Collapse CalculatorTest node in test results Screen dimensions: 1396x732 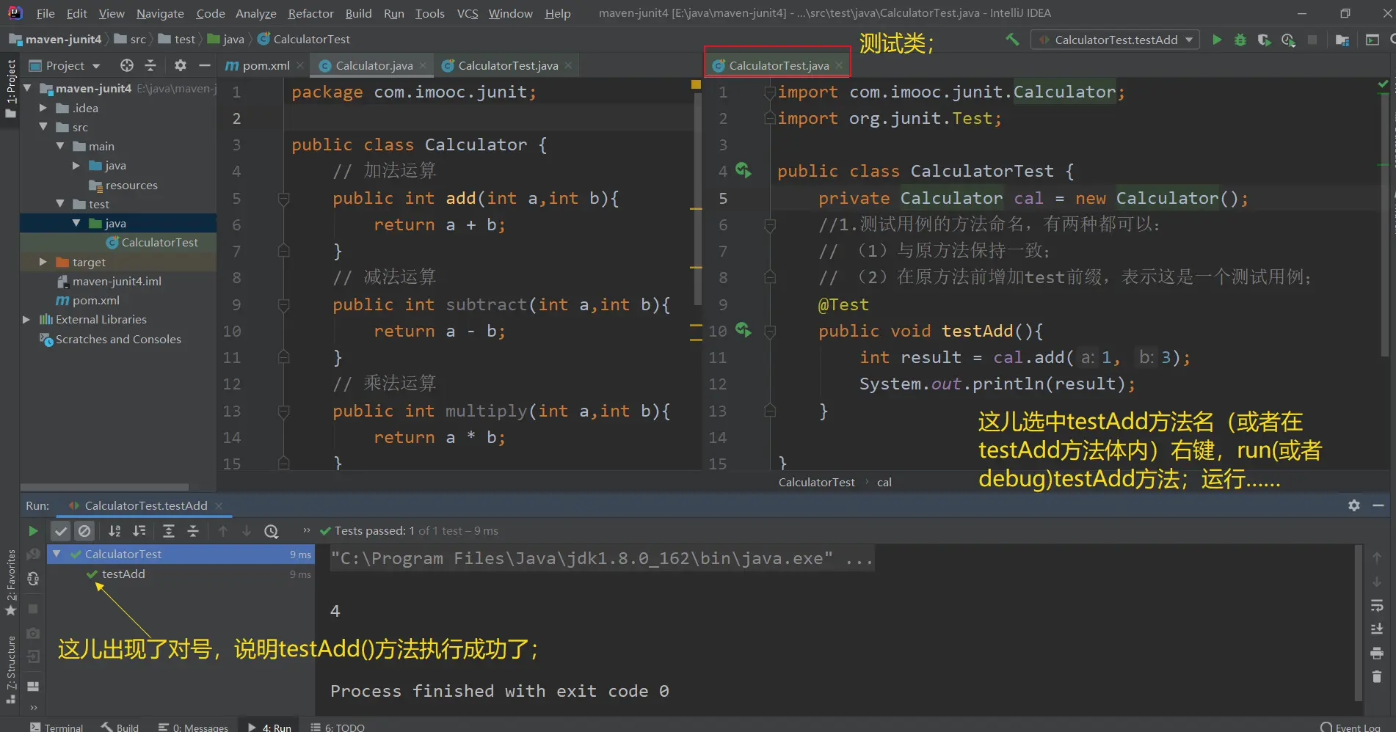coord(57,554)
